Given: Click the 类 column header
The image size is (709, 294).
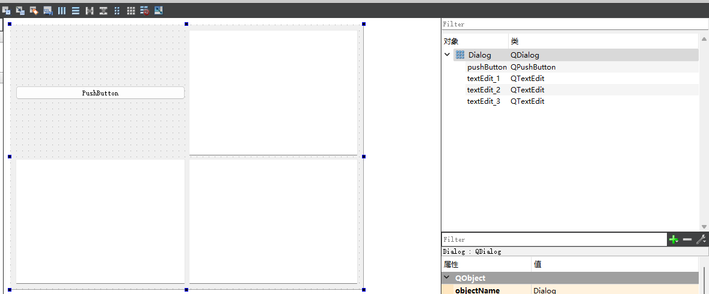Looking at the screenshot, I should coord(604,41).
